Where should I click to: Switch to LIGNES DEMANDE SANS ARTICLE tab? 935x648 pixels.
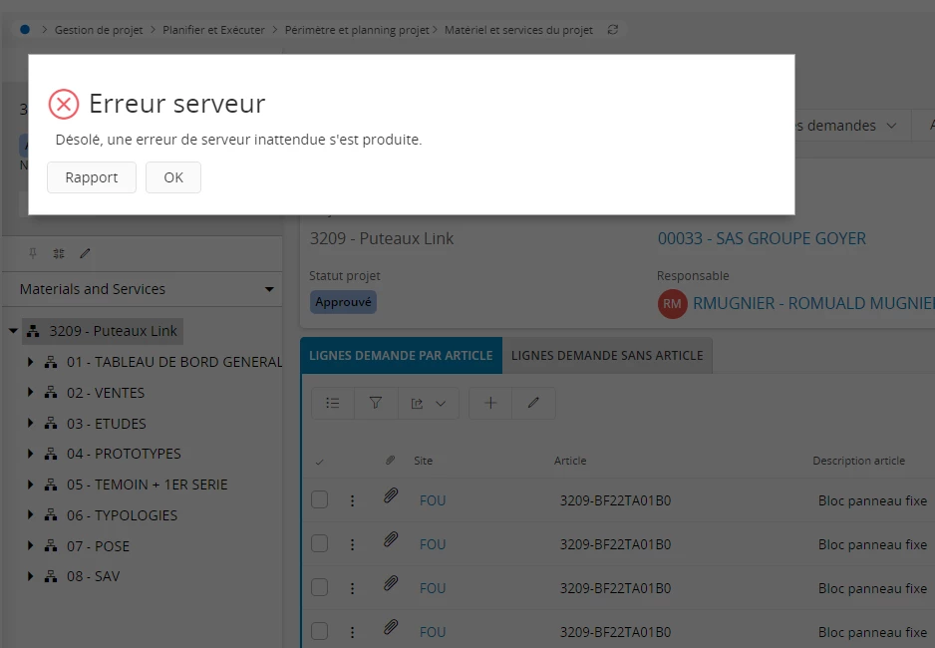click(x=607, y=355)
